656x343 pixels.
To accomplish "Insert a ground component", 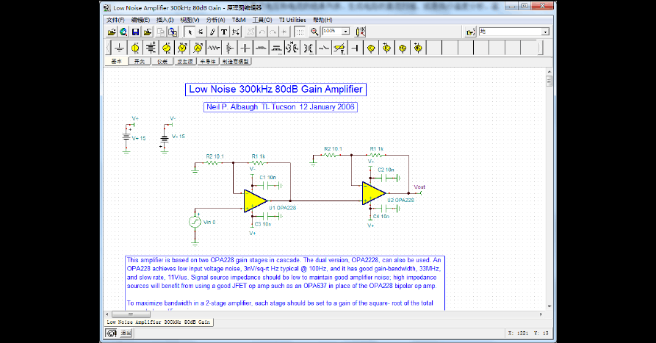I will [x=119, y=48].
